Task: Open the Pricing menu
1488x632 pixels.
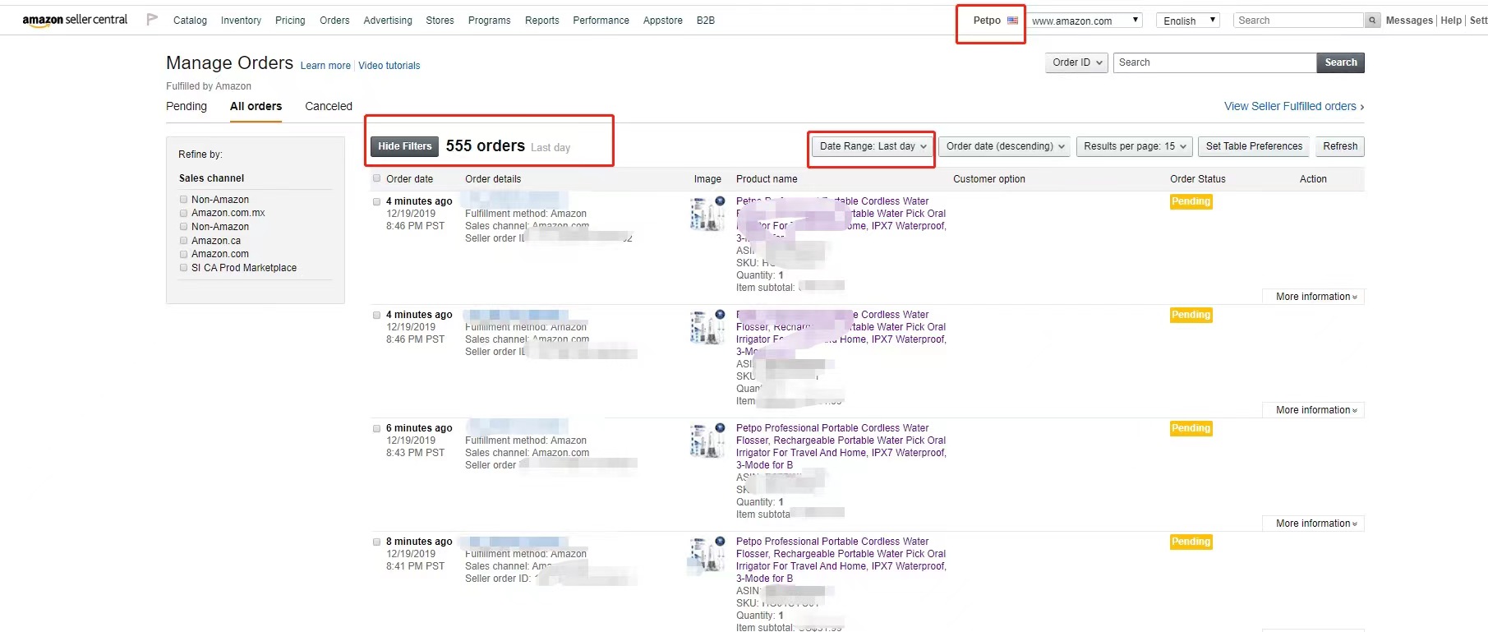Action: (x=290, y=21)
